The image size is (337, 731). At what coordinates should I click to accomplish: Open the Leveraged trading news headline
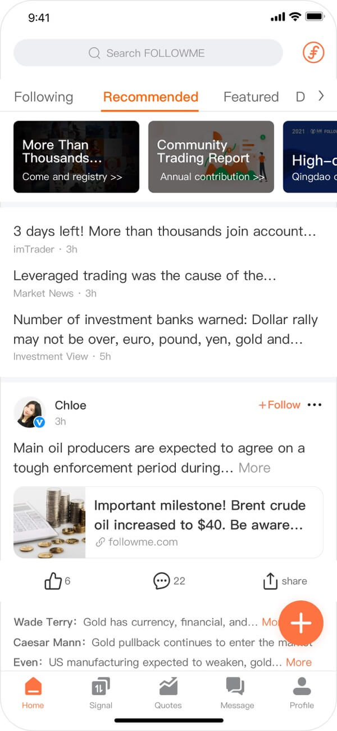coord(145,276)
